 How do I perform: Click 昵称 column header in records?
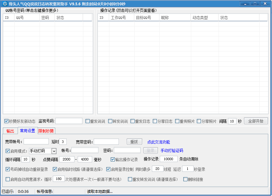pos(175,18)
